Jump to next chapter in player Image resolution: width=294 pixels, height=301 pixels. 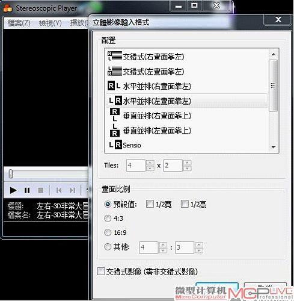pos(72,190)
